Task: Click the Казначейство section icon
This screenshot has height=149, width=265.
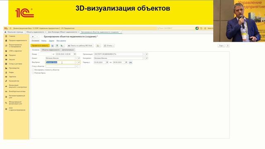Action: click(x=6, y=81)
